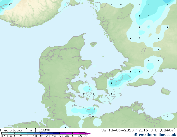This screenshot has width=177, height=137.
Task: Click the 25–30 mm dark navy swatch
Action: [56, 133]
